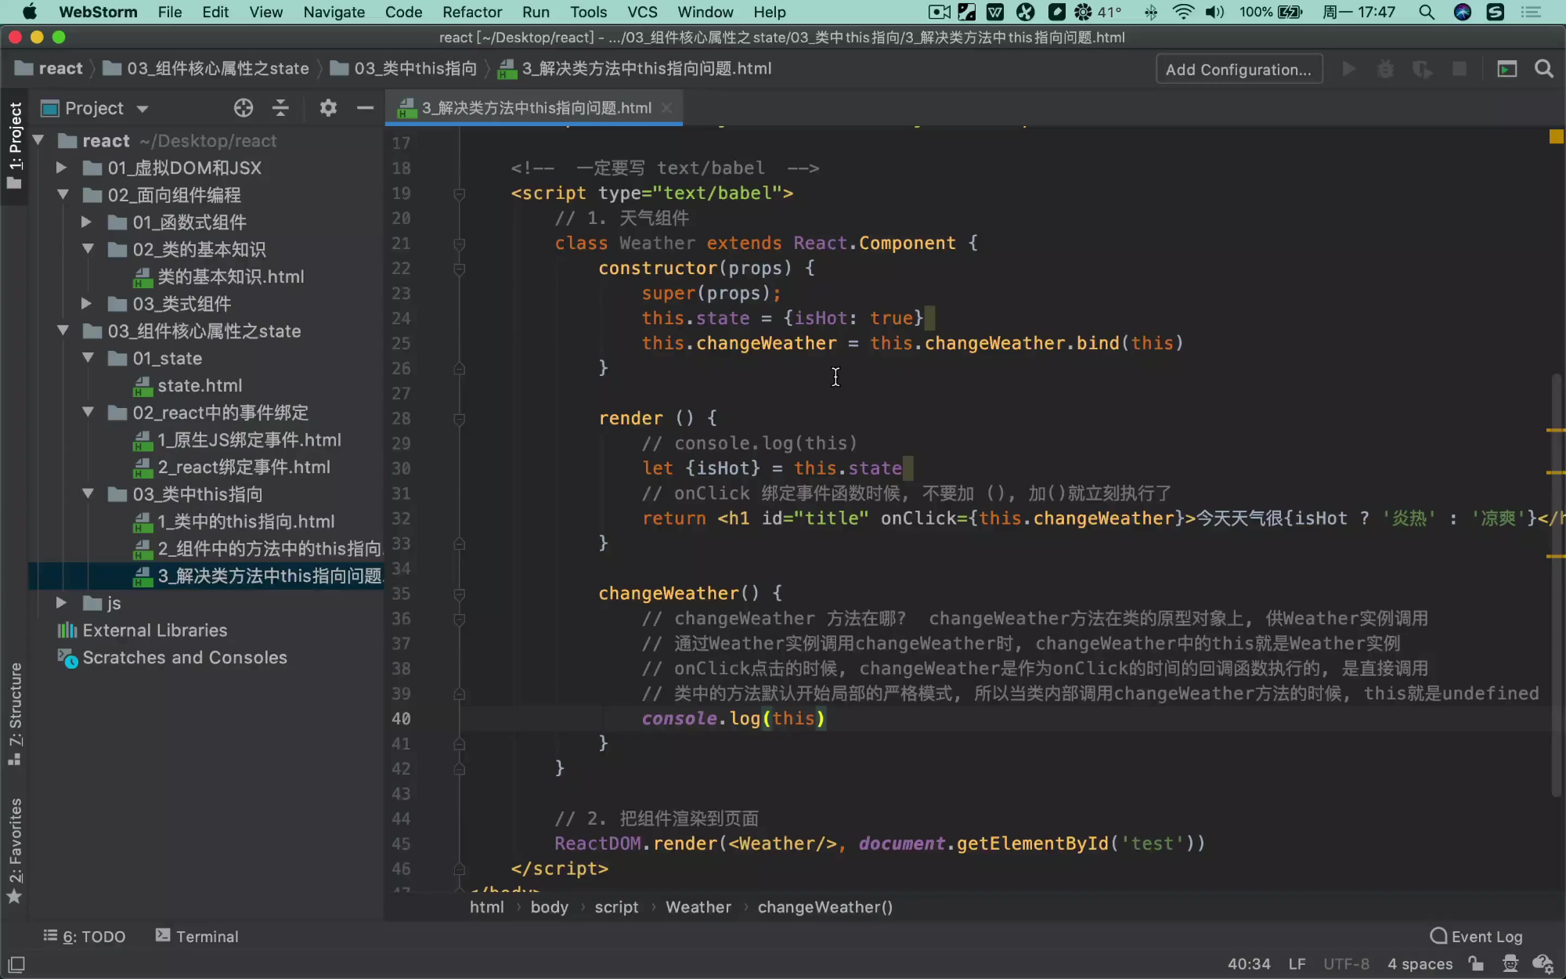Click fold marker at line 21 class Weather
The width and height of the screenshot is (1566, 979).
[x=460, y=244]
